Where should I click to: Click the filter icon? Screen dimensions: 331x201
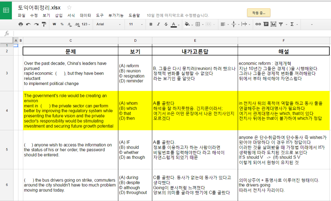point(281,24)
